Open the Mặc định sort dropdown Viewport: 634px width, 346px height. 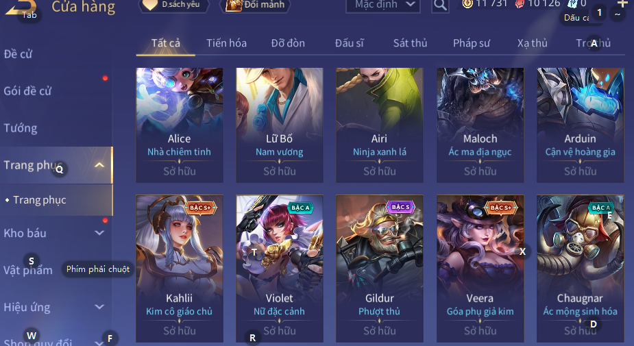(383, 5)
